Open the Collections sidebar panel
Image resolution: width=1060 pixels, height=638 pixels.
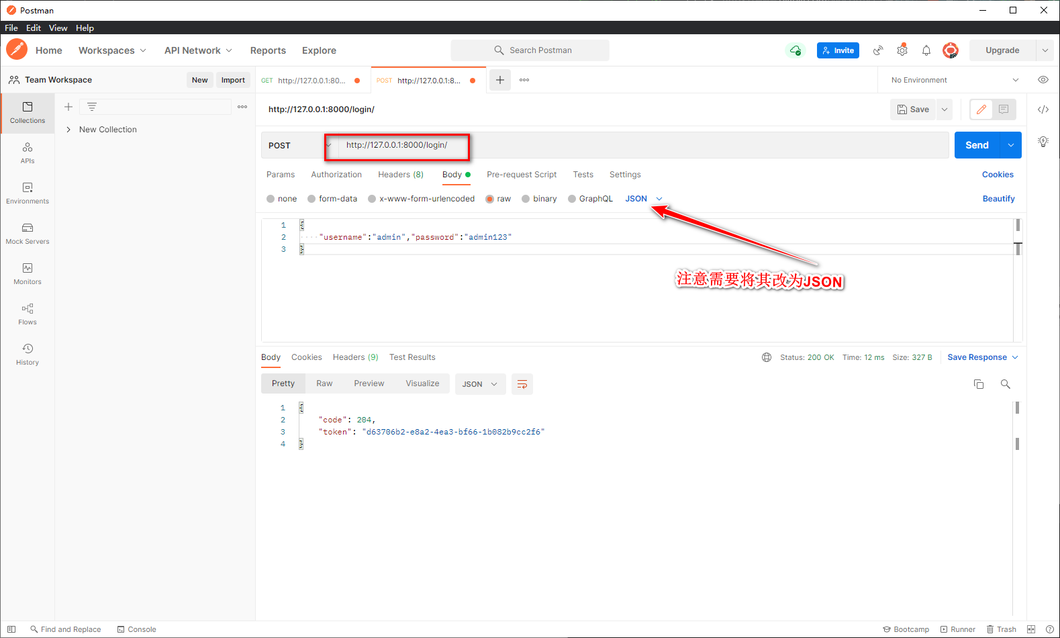pos(28,113)
